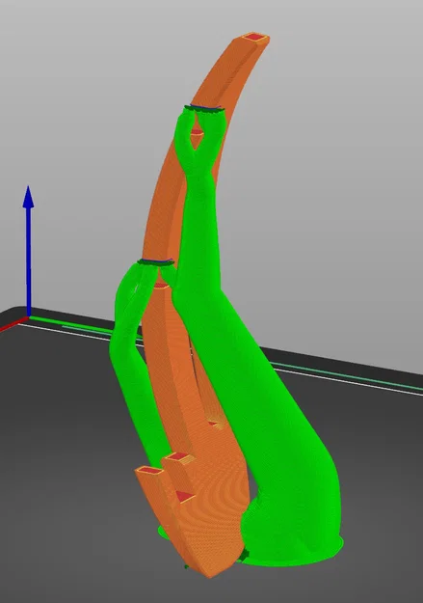Click red surface beneath lower support interface

[161, 286]
